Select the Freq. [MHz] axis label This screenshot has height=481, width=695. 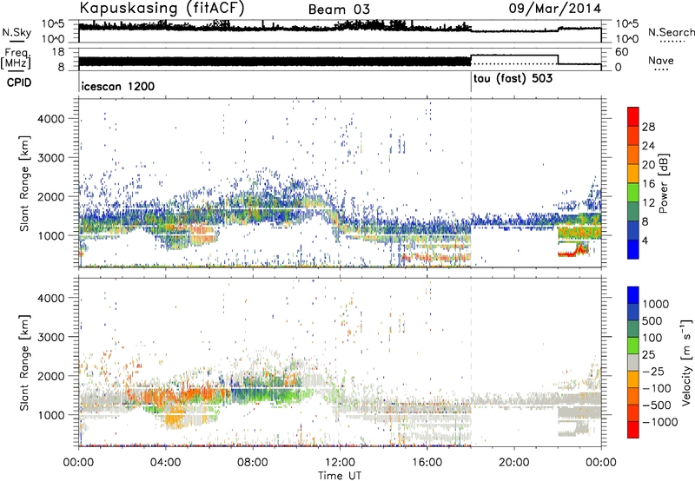coord(16,58)
